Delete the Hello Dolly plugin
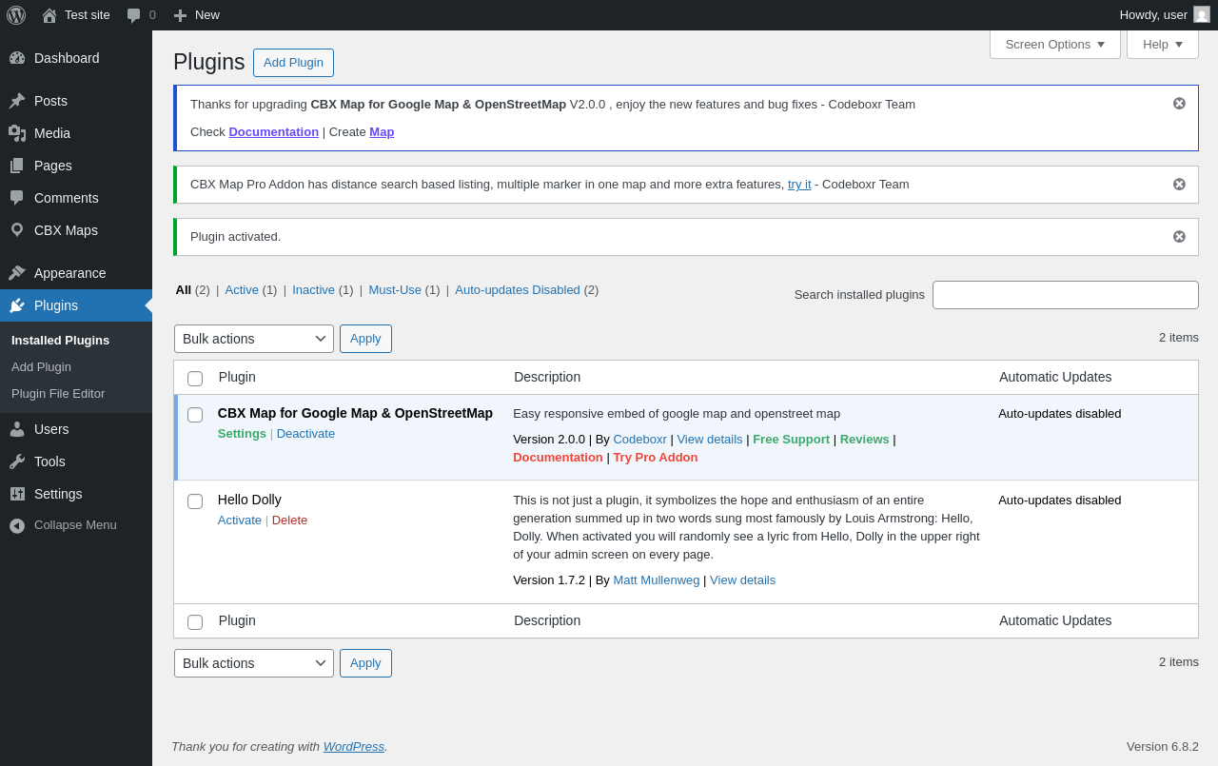The height and width of the screenshot is (766, 1218). click(x=289, y=520)
